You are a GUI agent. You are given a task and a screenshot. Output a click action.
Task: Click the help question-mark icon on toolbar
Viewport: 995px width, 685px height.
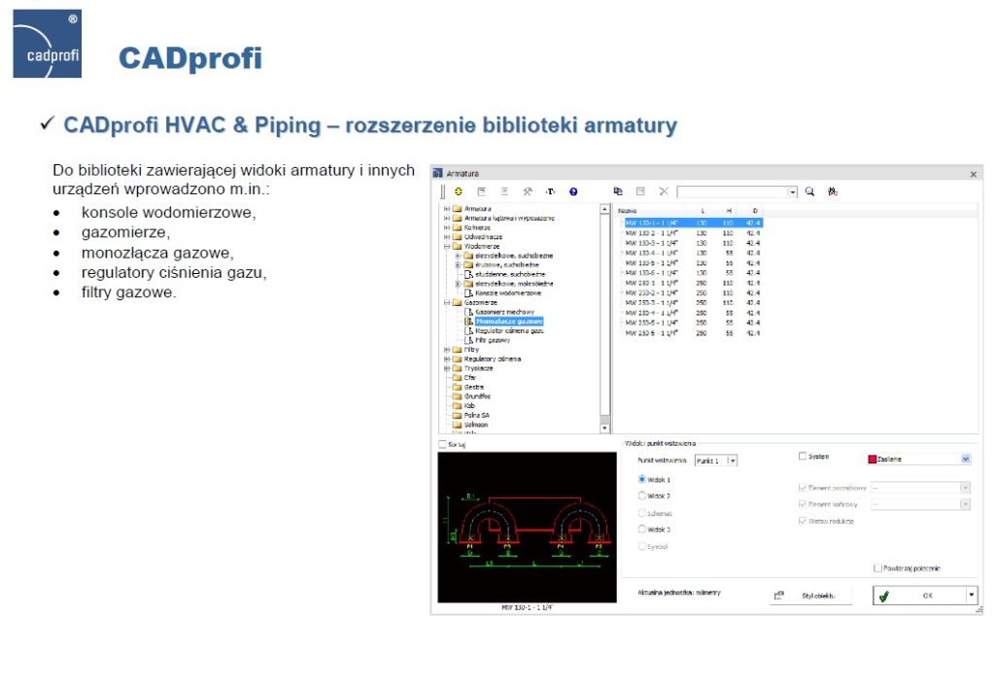(572, 191)
